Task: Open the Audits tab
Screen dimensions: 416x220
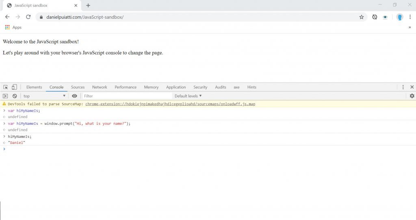Action: click(x=221, y=87)
